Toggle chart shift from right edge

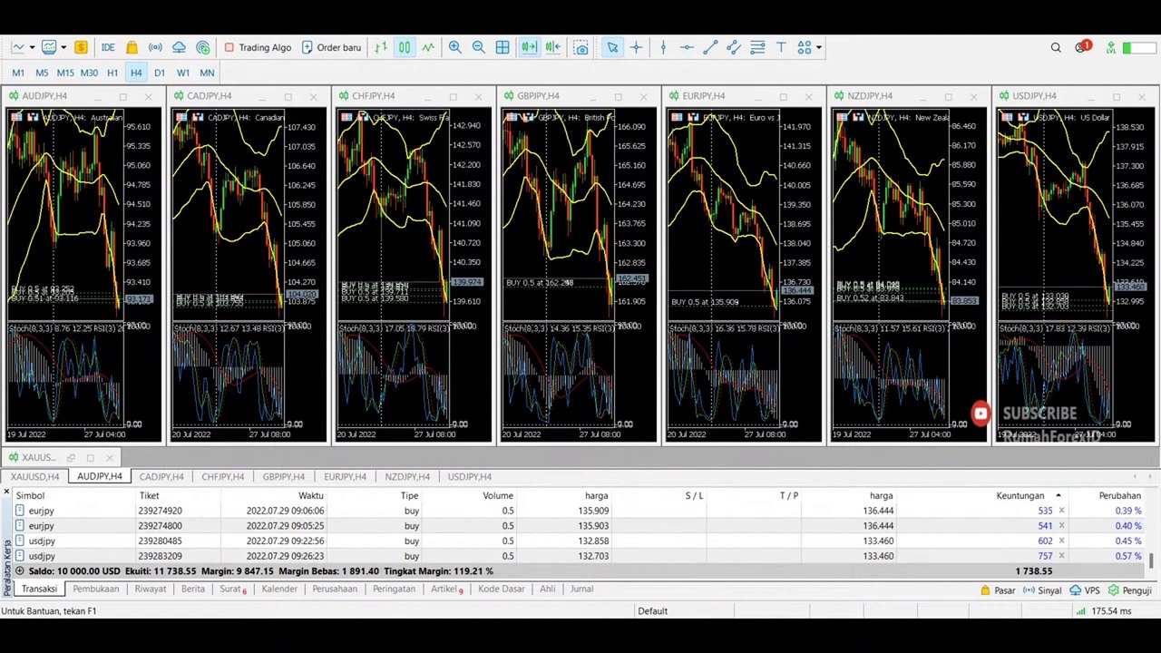(553, 47)
